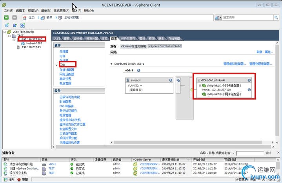Collapse the vDS-1-DVUplinks-48 group
The width and height of the screenshot is (282, 183).
(199, 80)
